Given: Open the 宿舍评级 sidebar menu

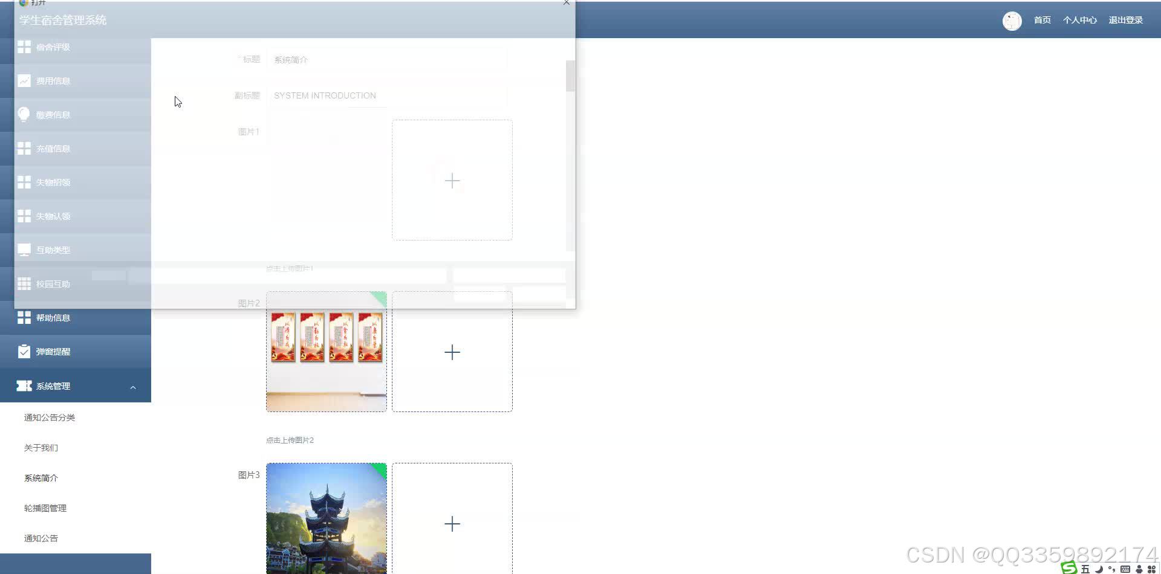Looking at the screenshot, I should [x=76, y=47].
